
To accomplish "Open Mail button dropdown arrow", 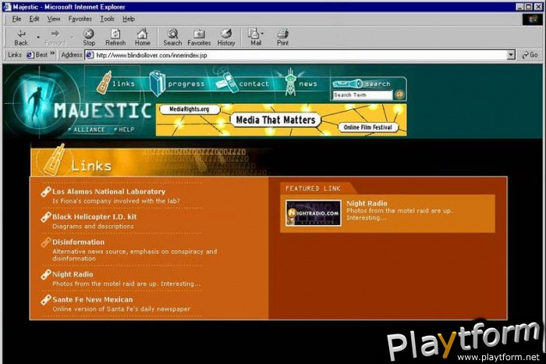I will [x=262, y=34].
